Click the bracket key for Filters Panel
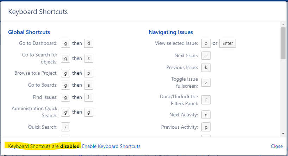 click(x=206, y=100)
